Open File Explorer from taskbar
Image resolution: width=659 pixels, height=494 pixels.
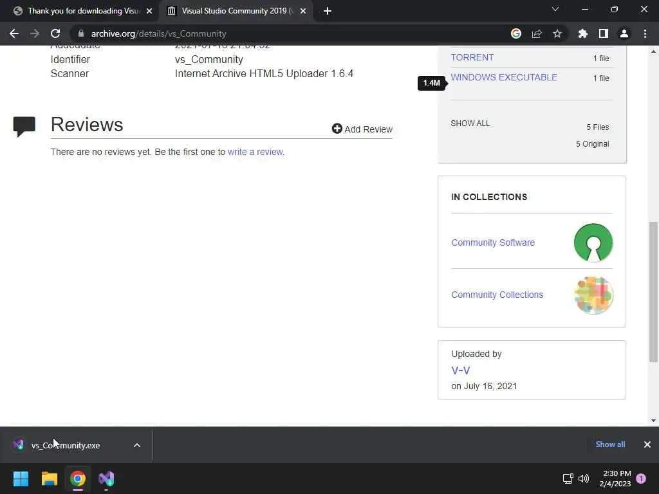[x=49, y=479]
